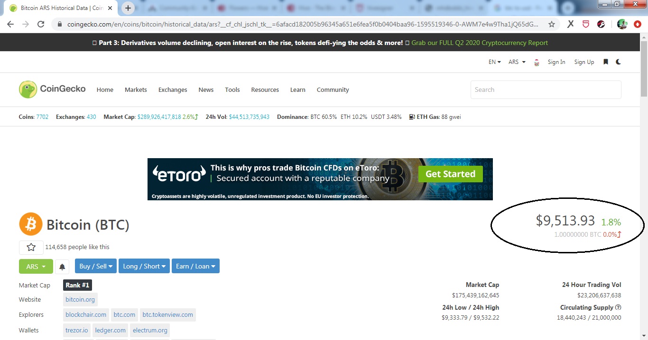The image size is (648, 340).
Task: Expand the Long / Short dropdown
Action: (144, 266)
